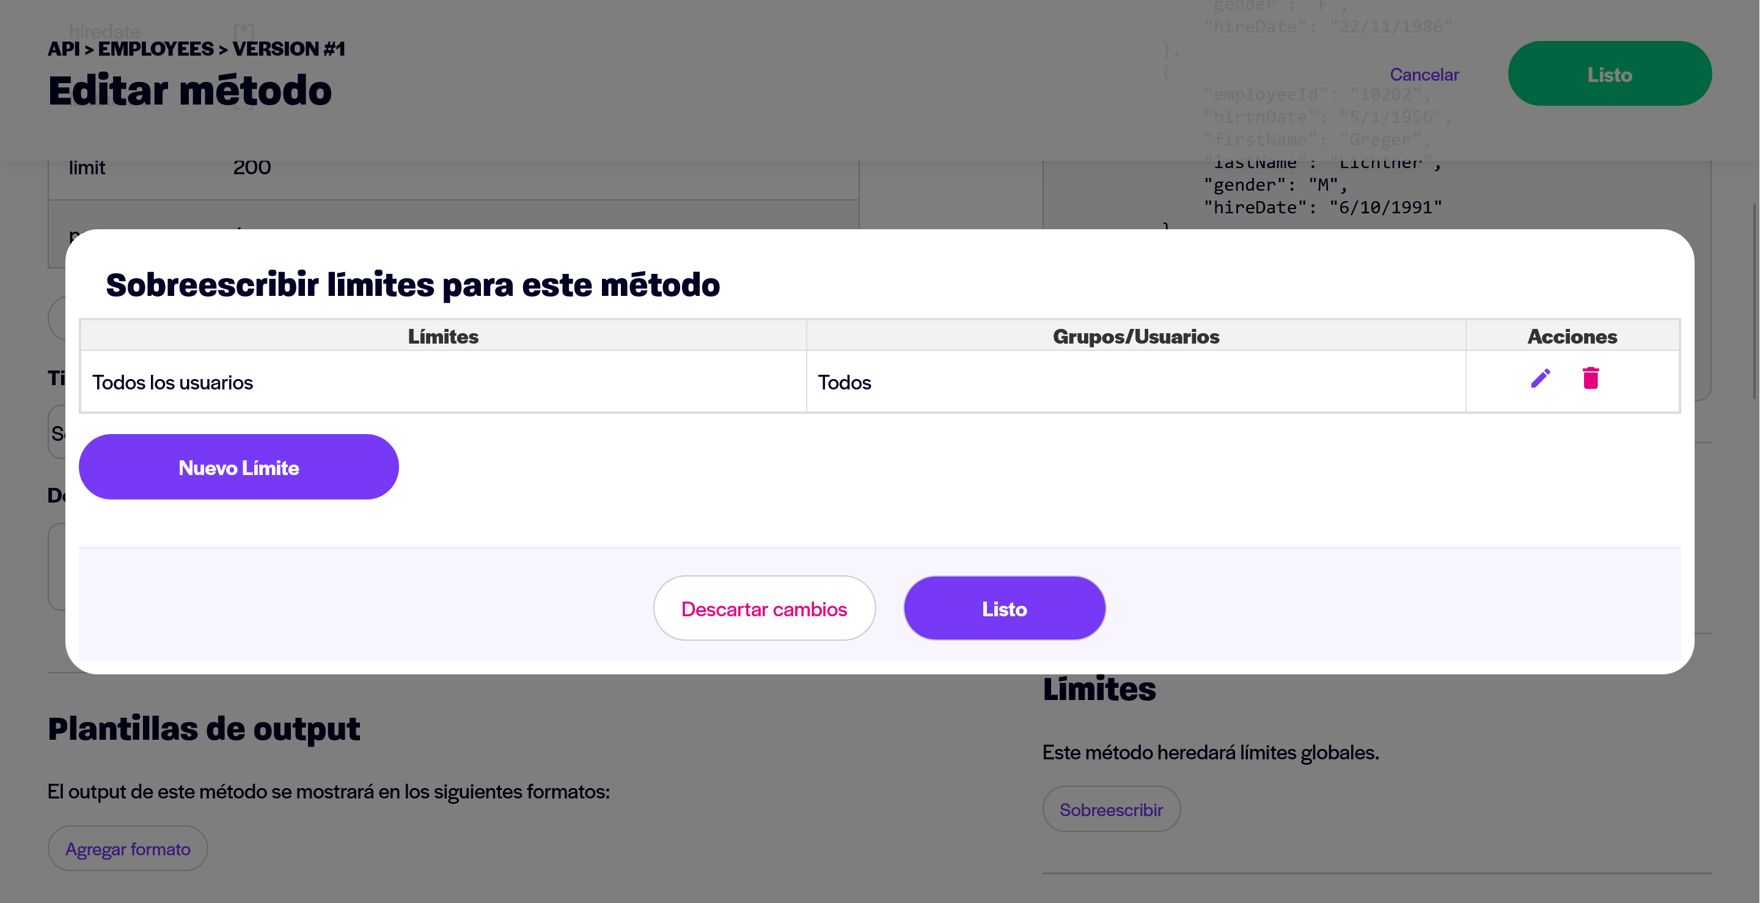Viewport: 1760px width, 903px height.
Task: Click the "gender": "M" JSON line
Action: point(1275,185)
